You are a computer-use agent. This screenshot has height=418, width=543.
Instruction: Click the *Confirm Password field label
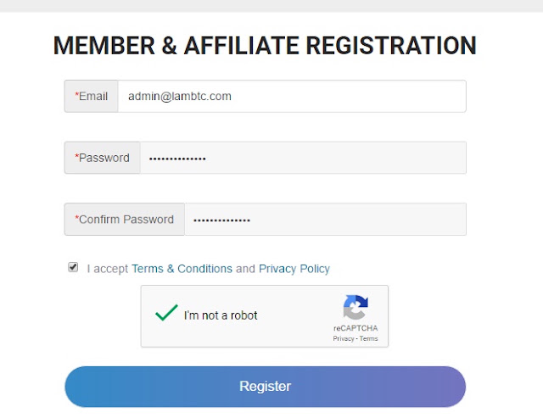[125, 220]
